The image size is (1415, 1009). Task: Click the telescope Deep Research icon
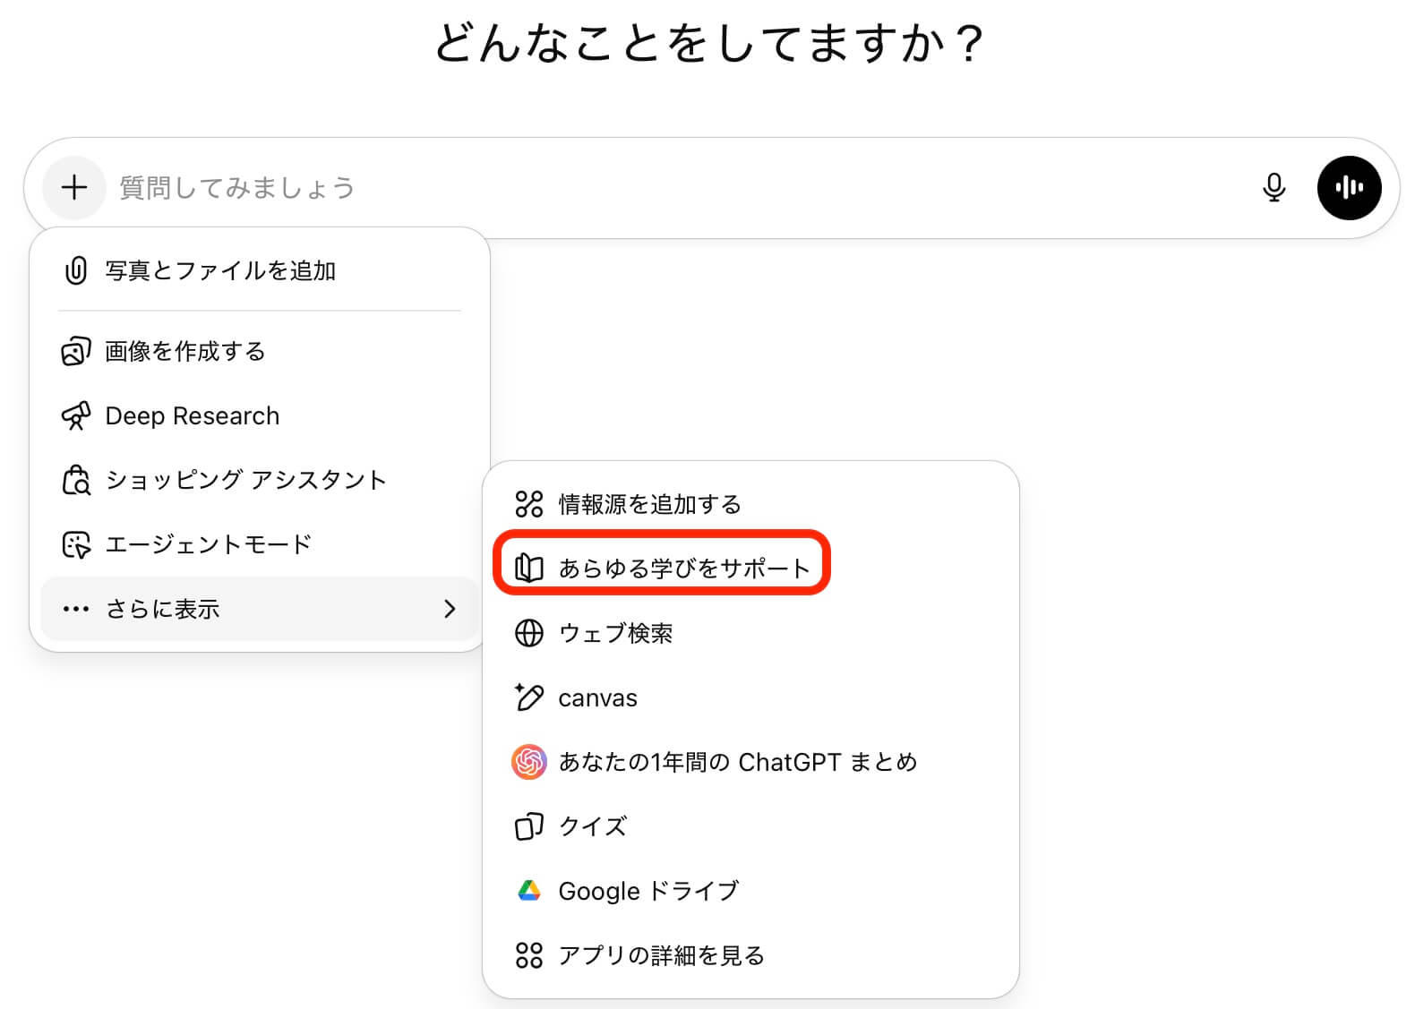76,415
